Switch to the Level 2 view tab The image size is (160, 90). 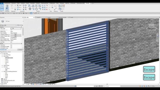(x=38, y=17)
